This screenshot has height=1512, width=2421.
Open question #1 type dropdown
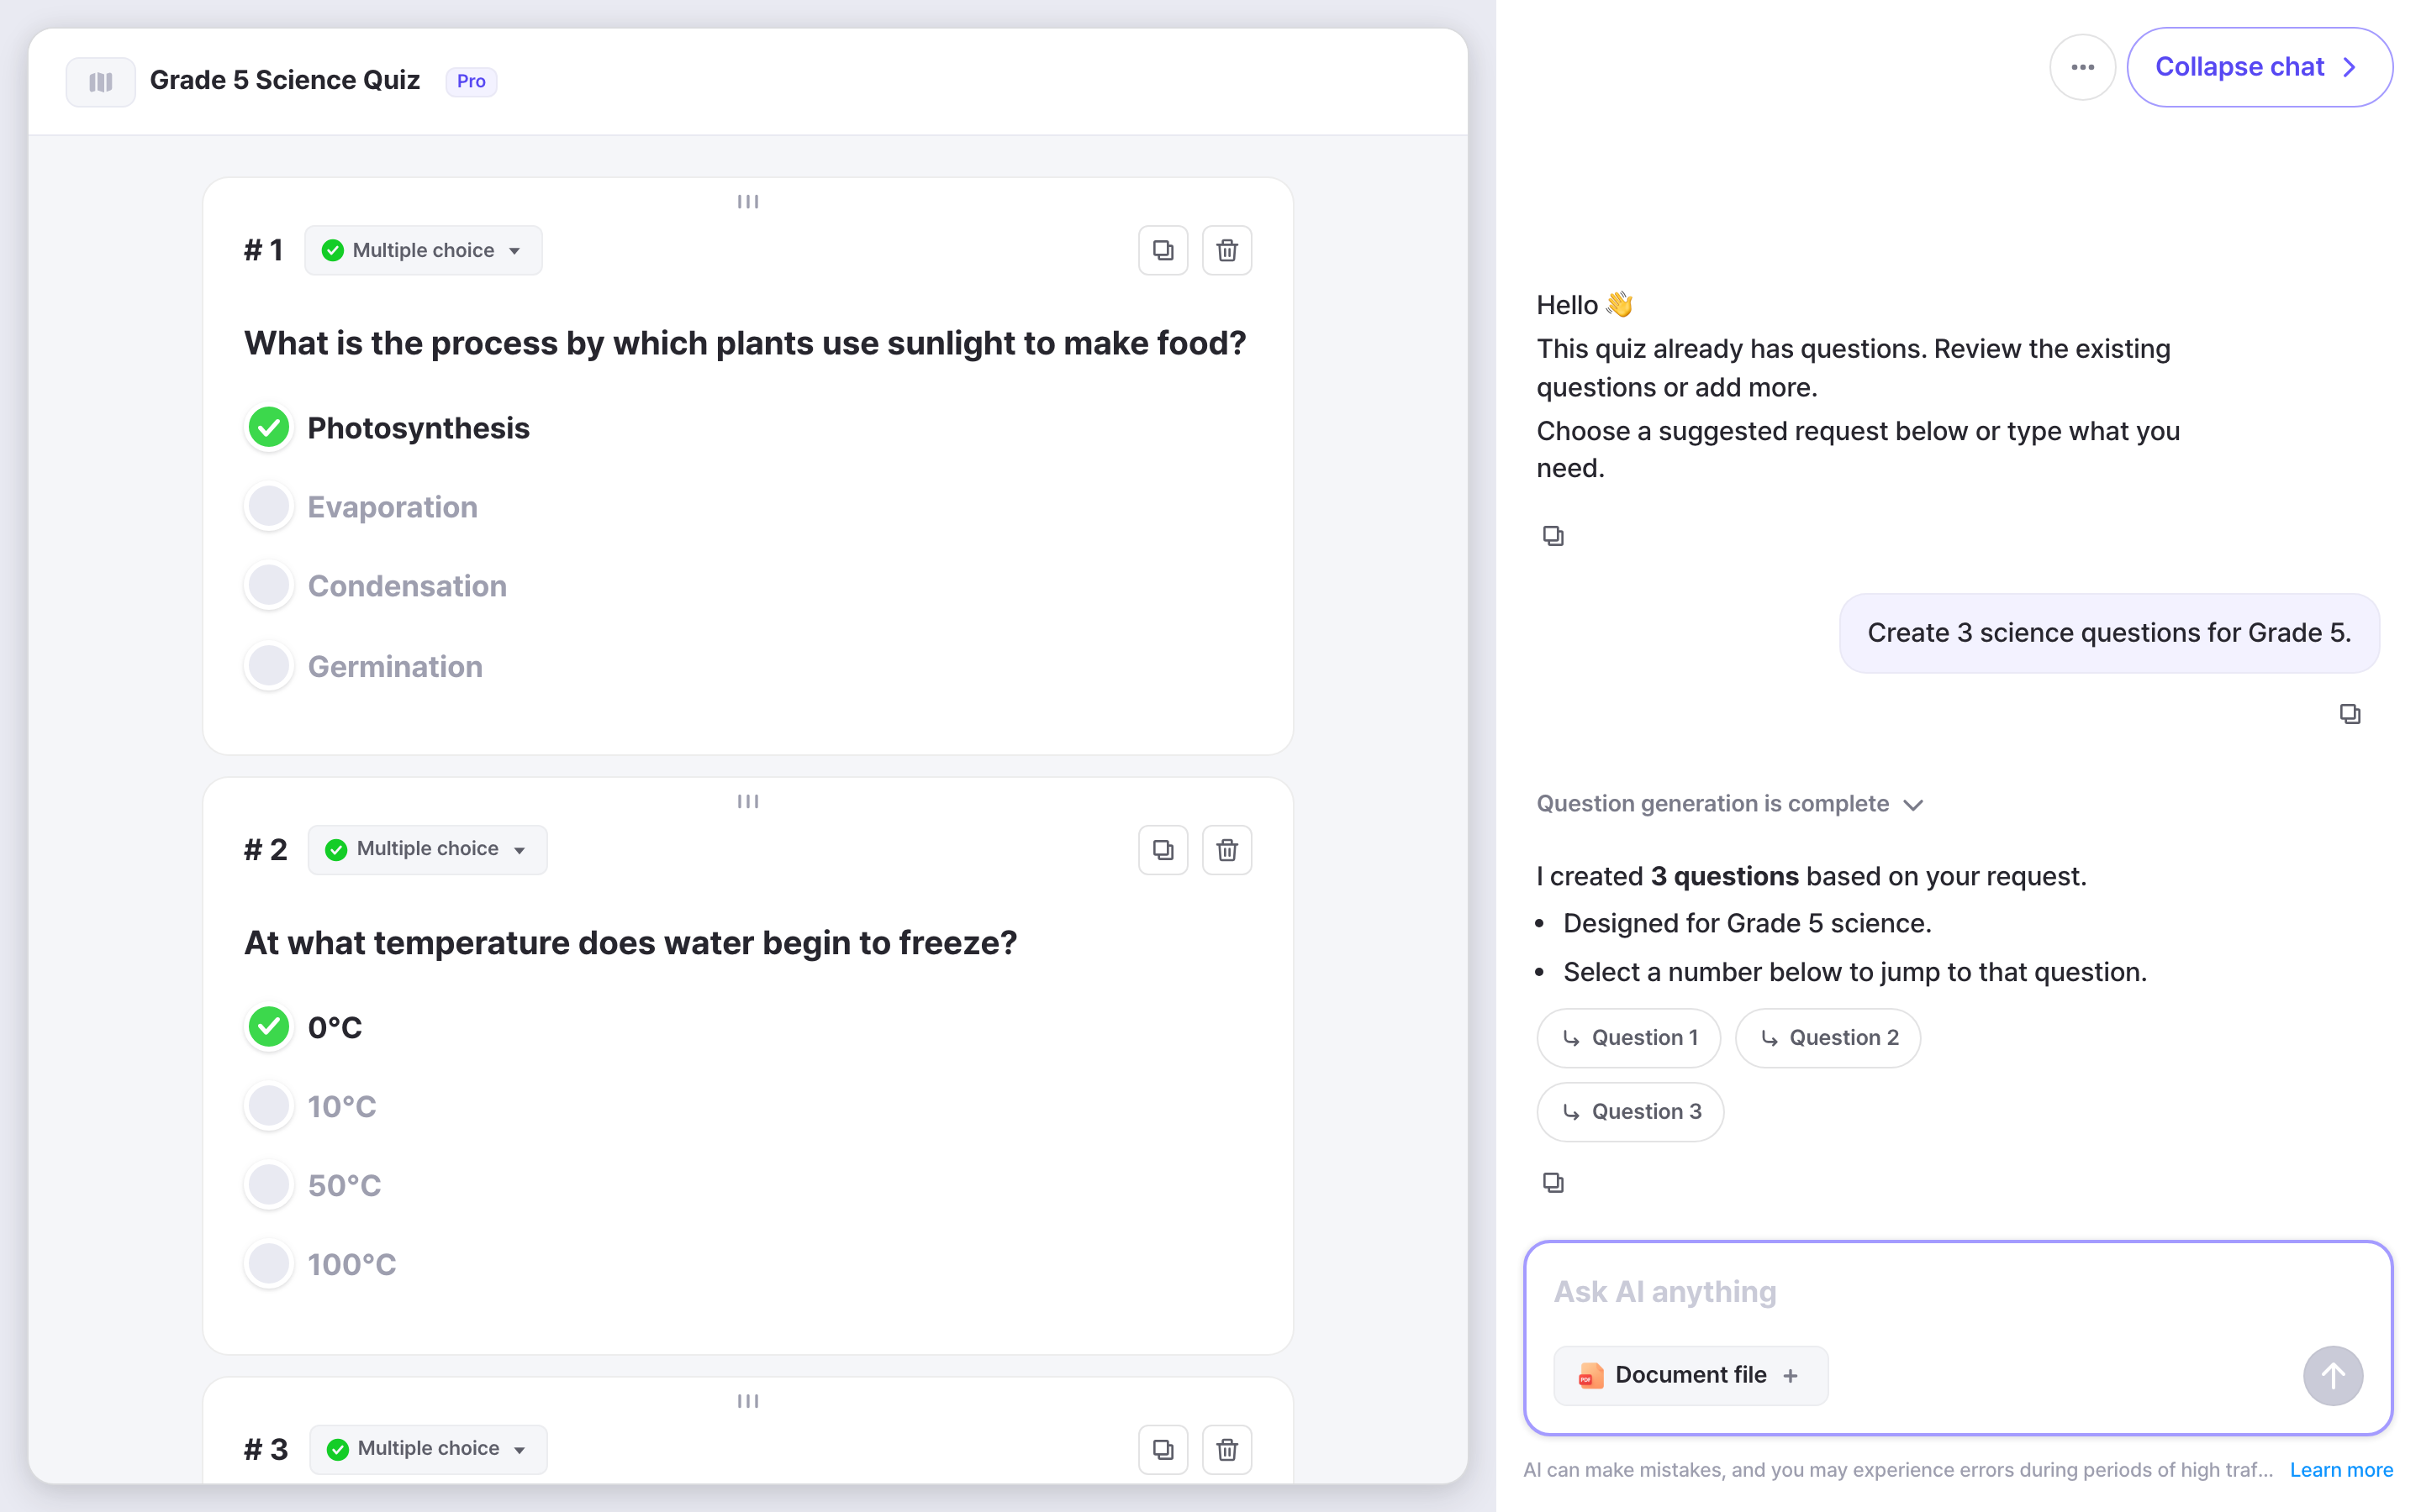[x=423, y=250]
